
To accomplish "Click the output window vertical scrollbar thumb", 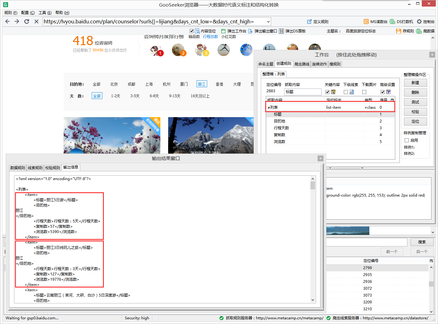I will click(313, 185).
